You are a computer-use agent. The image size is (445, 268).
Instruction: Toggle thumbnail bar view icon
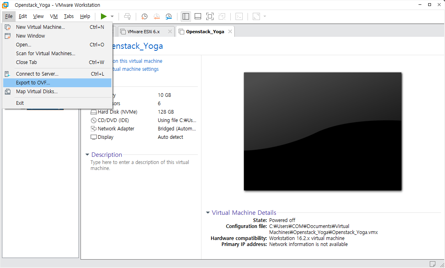[x=198, y=16]
